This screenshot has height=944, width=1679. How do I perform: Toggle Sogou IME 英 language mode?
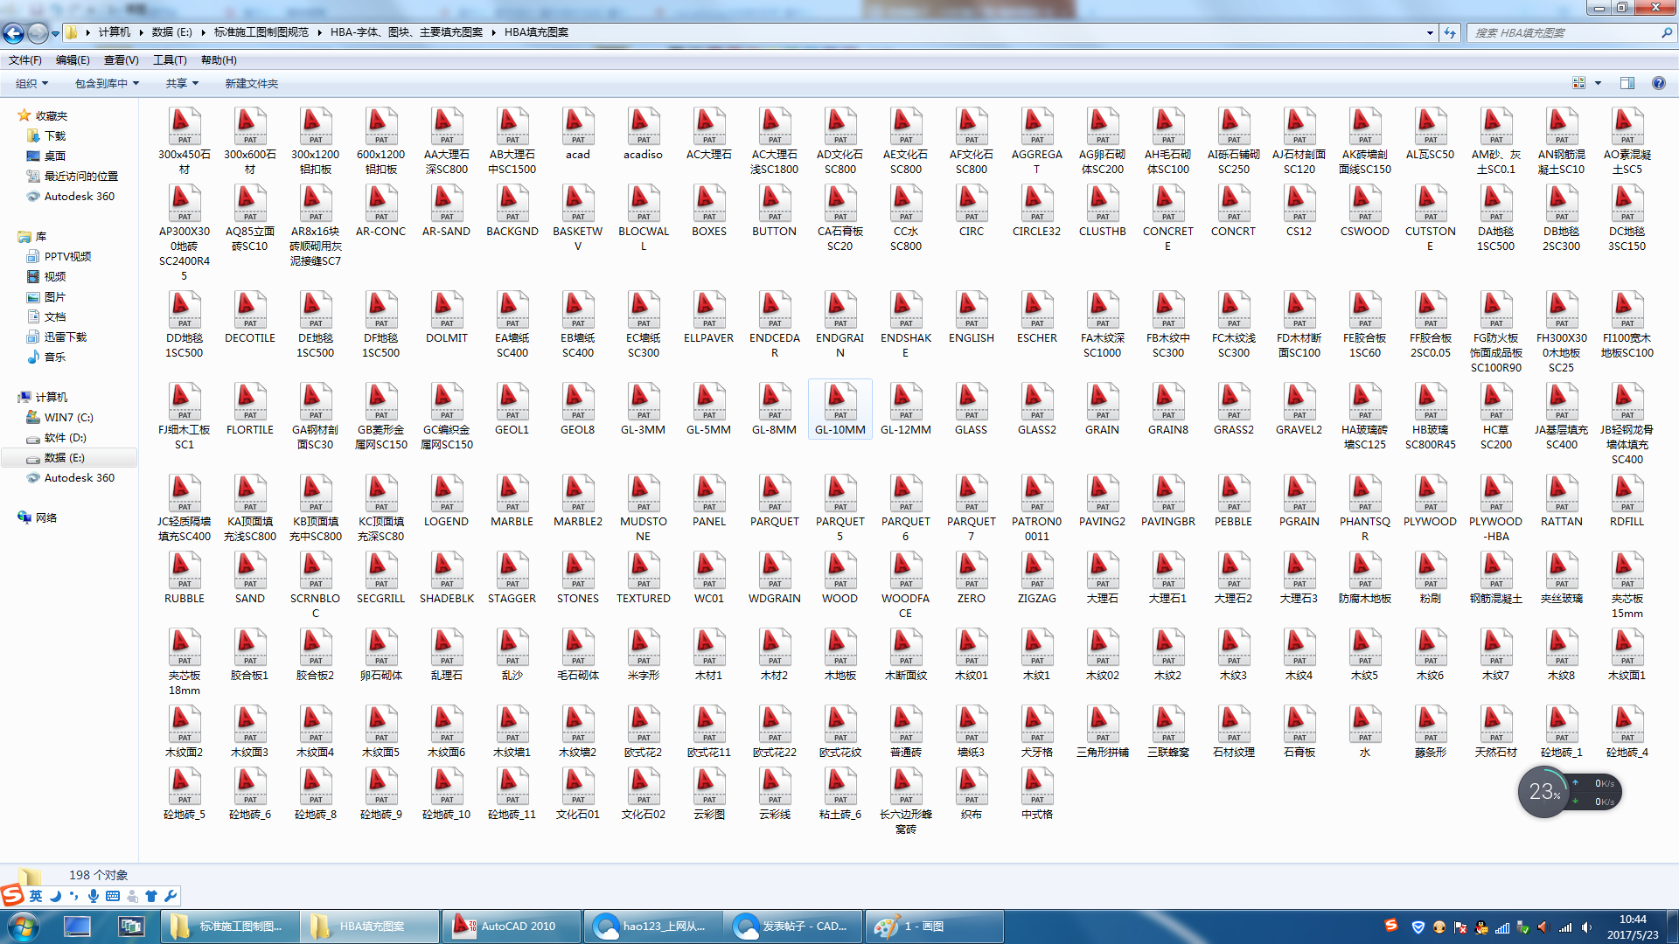coord(36,896)
